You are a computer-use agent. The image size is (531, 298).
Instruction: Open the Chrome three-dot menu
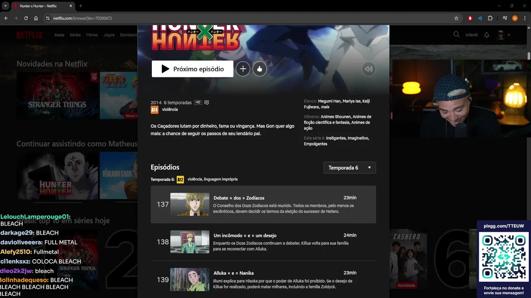(x=525, y=18)
